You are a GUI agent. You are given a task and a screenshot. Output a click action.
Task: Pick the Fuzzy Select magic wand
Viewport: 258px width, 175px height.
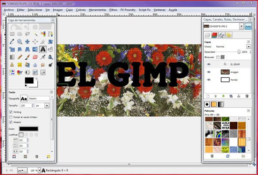coord(35,34)
